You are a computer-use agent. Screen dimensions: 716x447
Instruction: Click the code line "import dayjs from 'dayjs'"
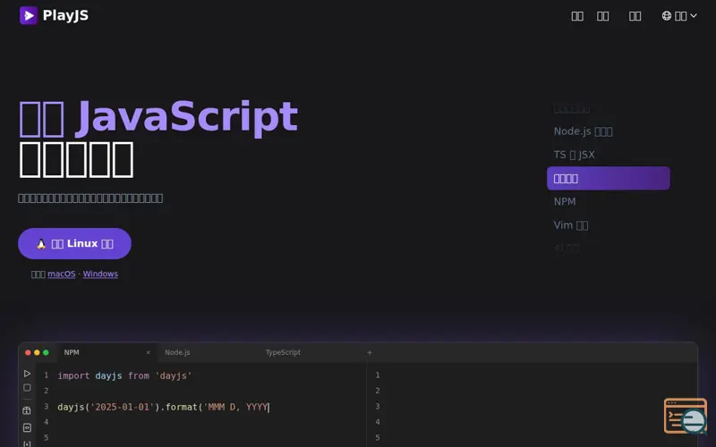click(124, 375)
